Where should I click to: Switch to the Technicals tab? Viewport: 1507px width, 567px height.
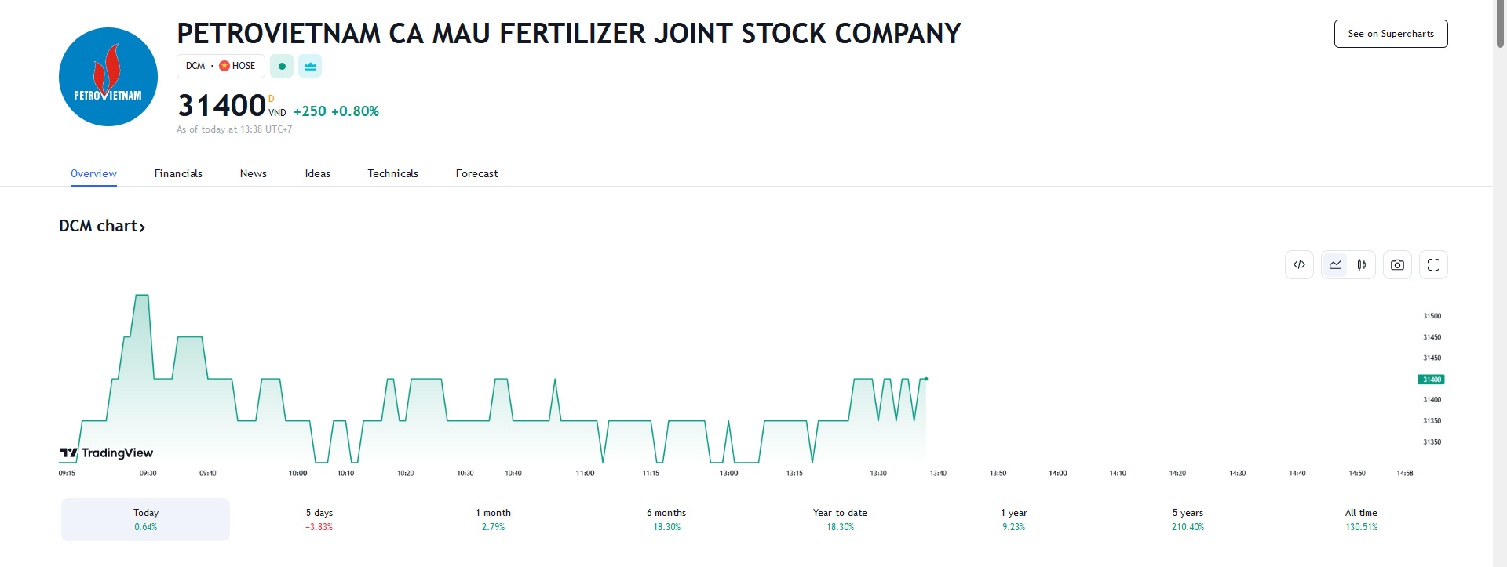click(x=392, y=173)
